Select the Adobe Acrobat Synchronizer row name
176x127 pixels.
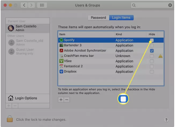pyautogui.click(x=85, y=50)
